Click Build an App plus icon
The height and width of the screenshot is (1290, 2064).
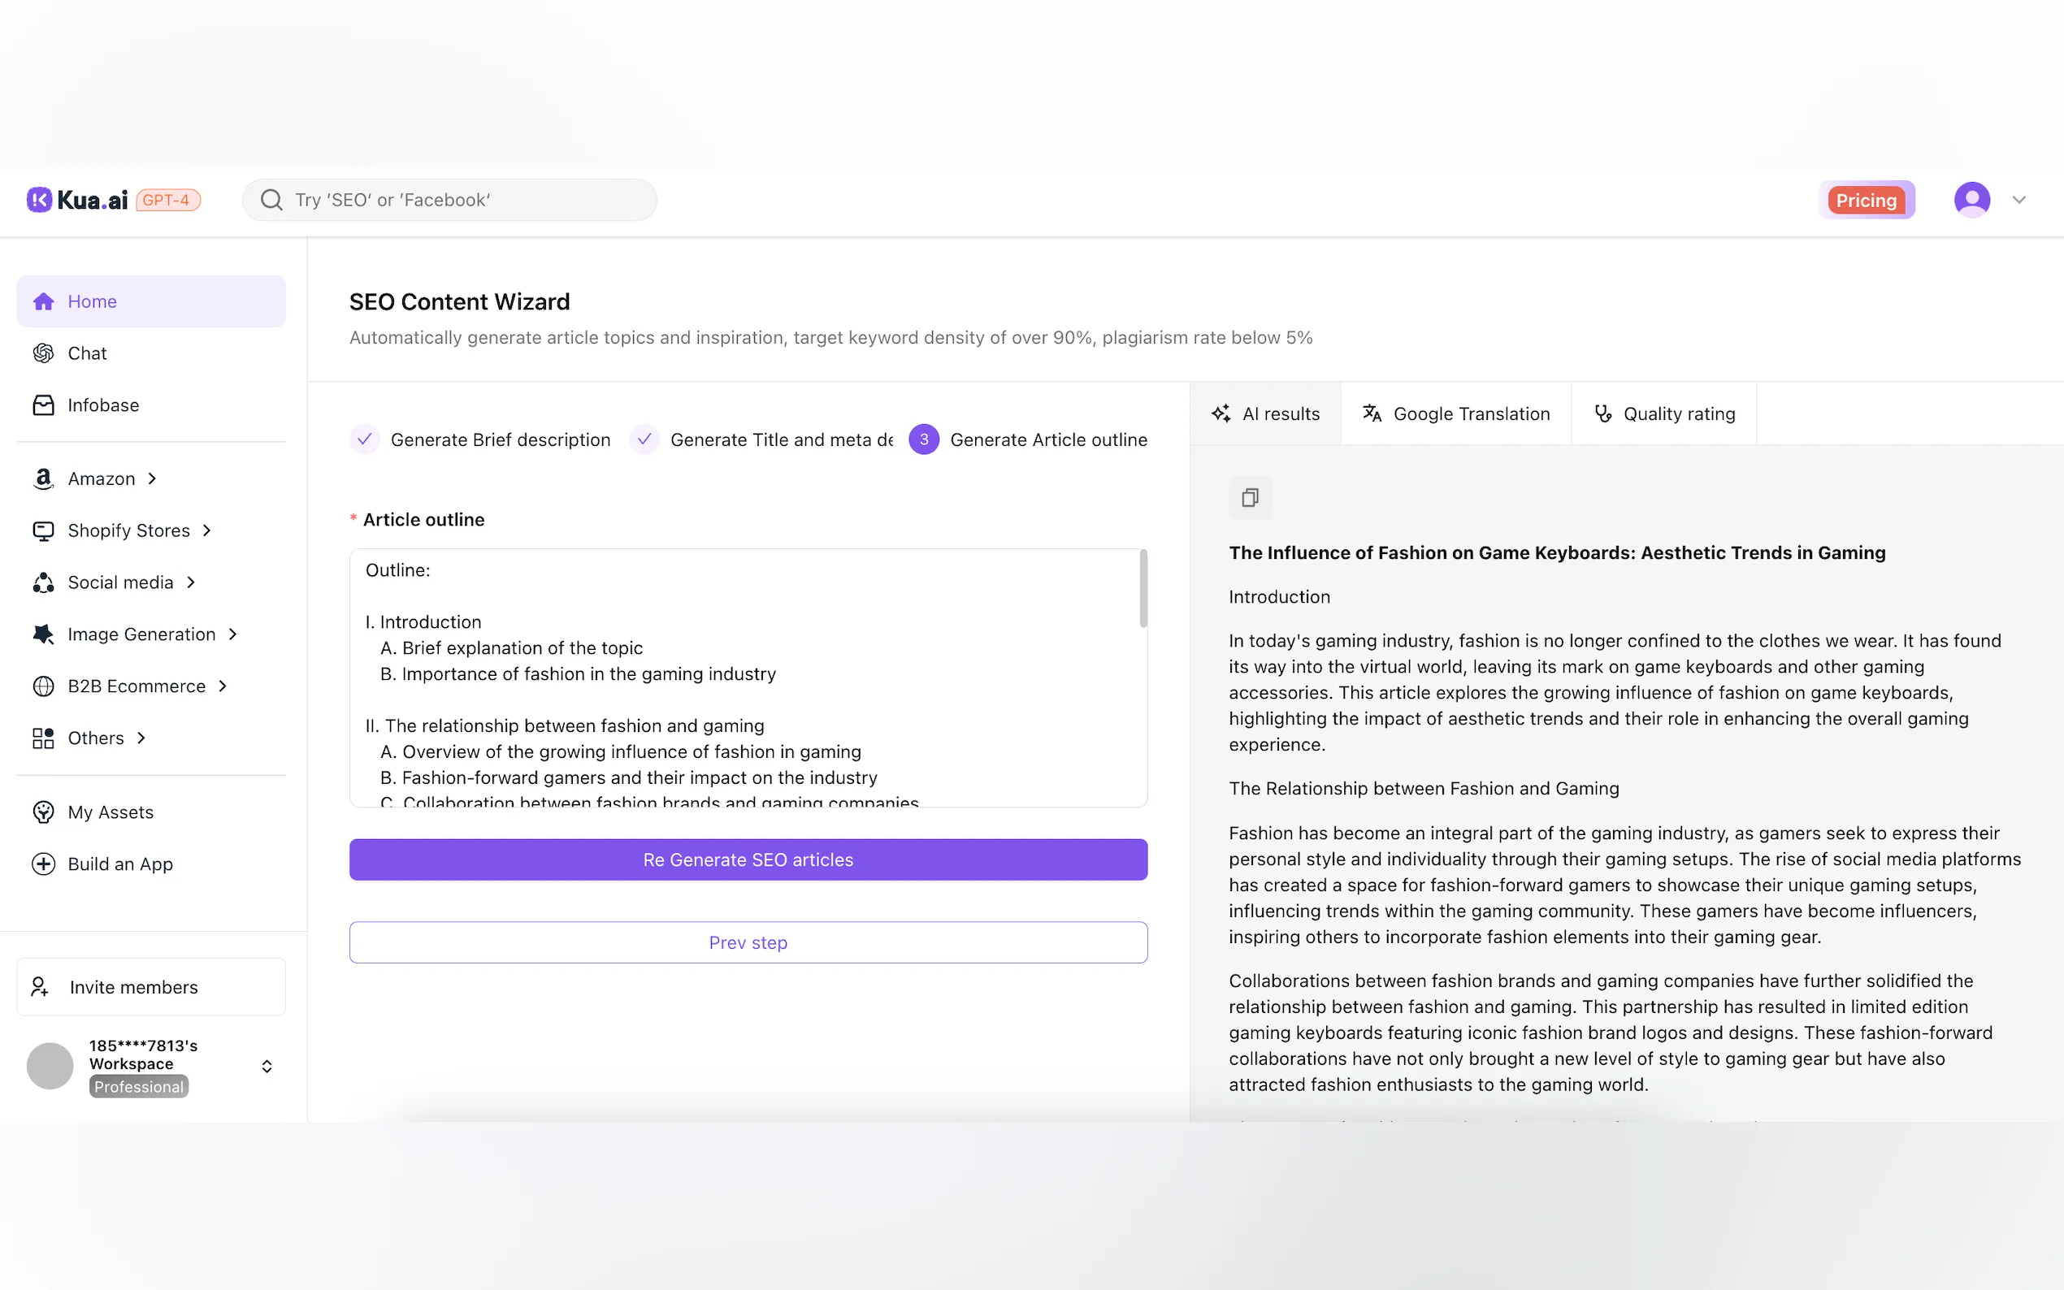(x=44, y=864)
